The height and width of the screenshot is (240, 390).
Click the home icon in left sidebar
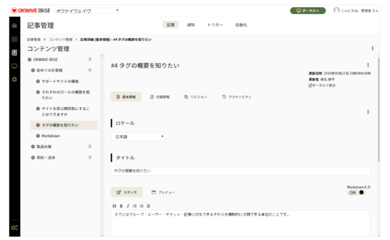[15, 26]
